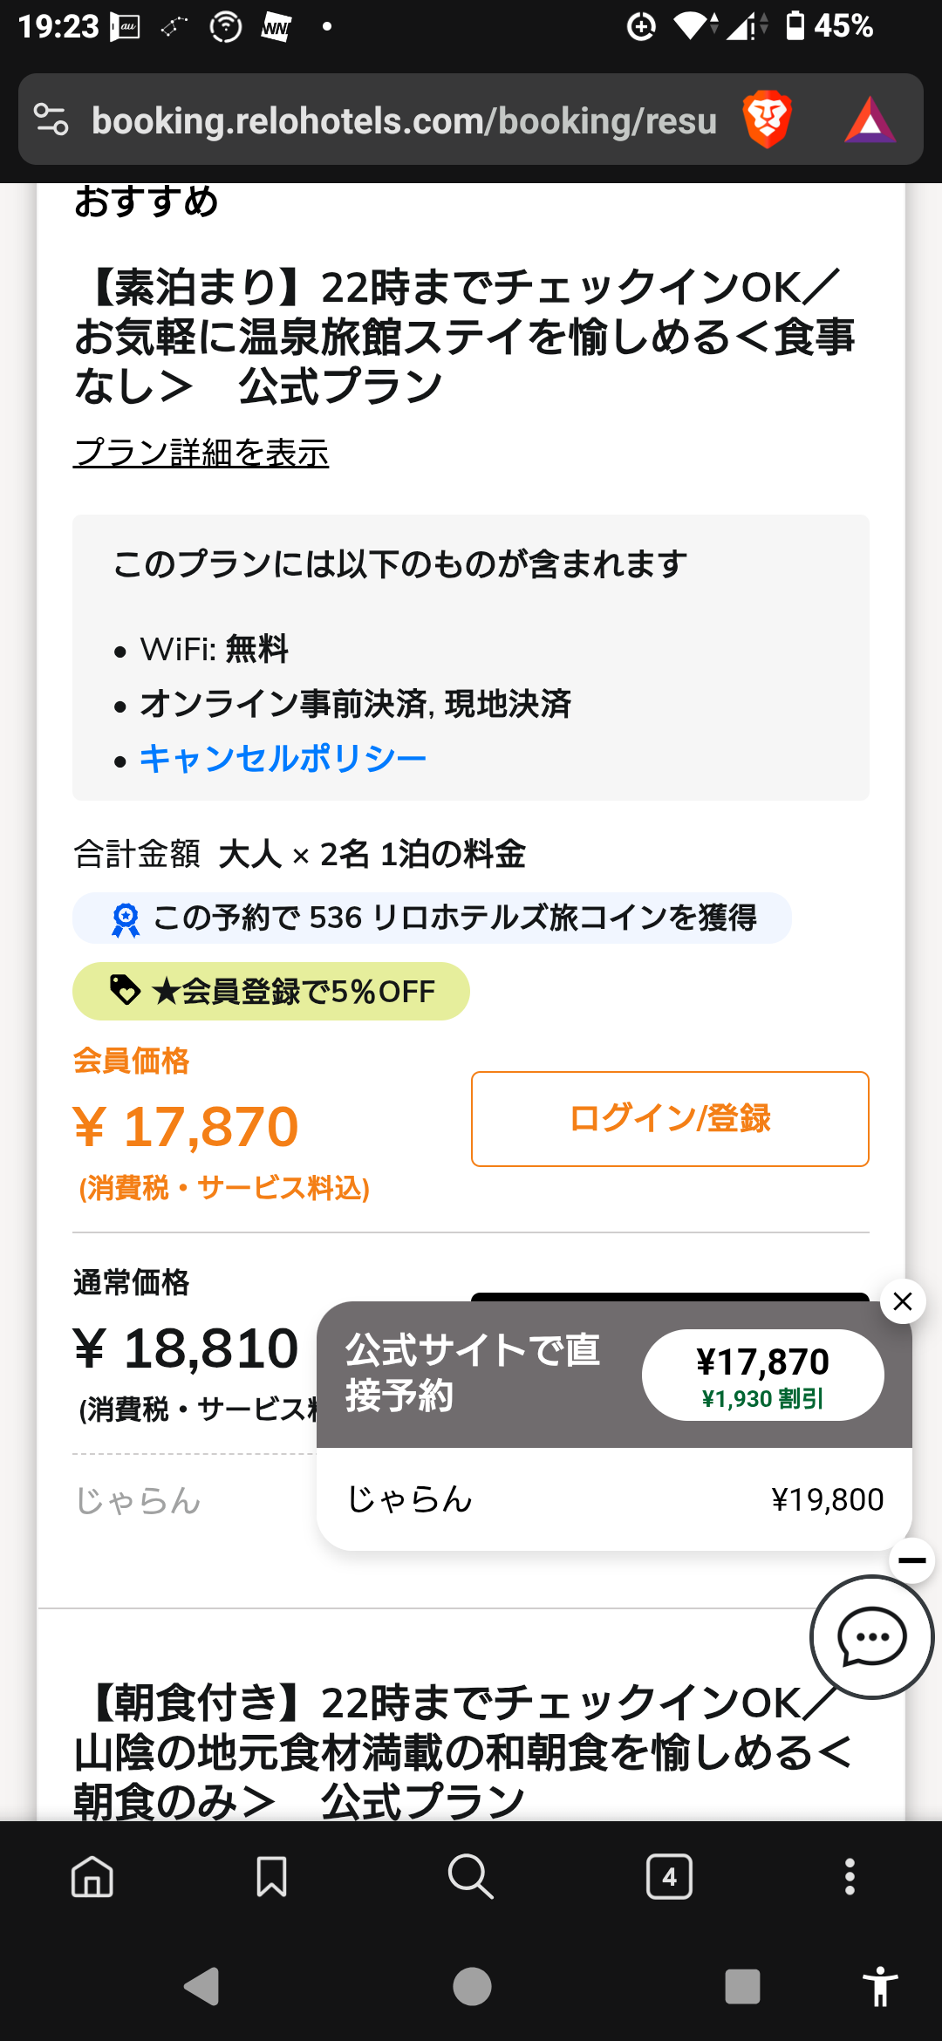942x2041 pixels.
Task: Expand プラン詳細を表示 plan details
Action: [x=201, y=453]
